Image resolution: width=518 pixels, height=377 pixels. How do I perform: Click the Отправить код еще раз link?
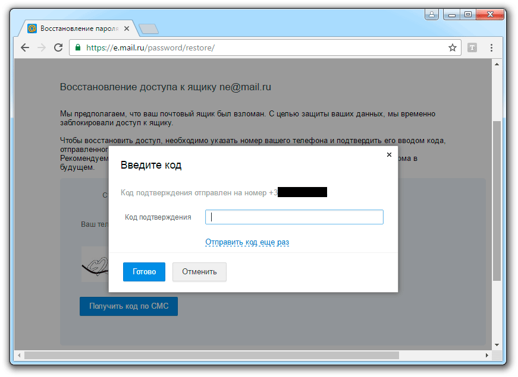point(247,242)
